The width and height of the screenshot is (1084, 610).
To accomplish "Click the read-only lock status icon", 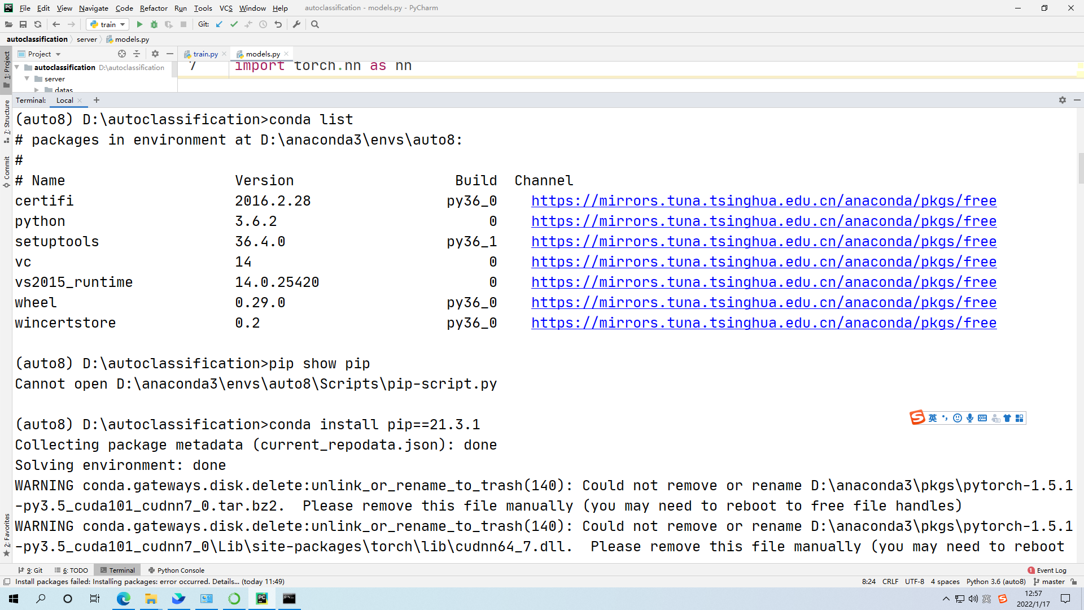I will coord(1074,582).
